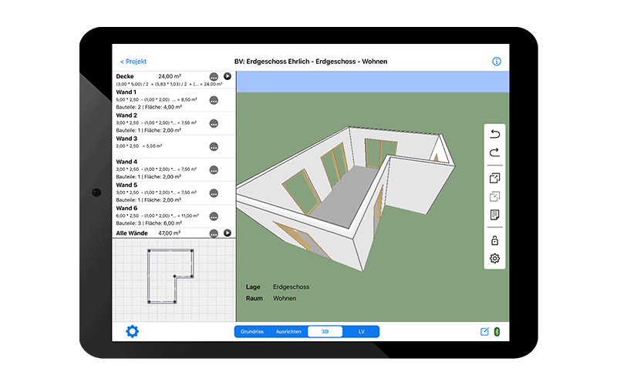Screen dimensions: 617x385
Task: Click the green Bluetooth status icon
Action: [497, 332]
